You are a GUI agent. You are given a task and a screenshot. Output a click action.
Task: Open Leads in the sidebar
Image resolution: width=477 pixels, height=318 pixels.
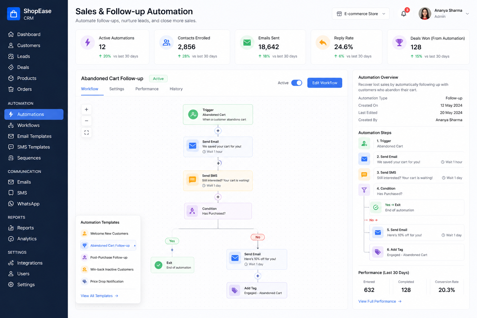[x=34, y=56]
